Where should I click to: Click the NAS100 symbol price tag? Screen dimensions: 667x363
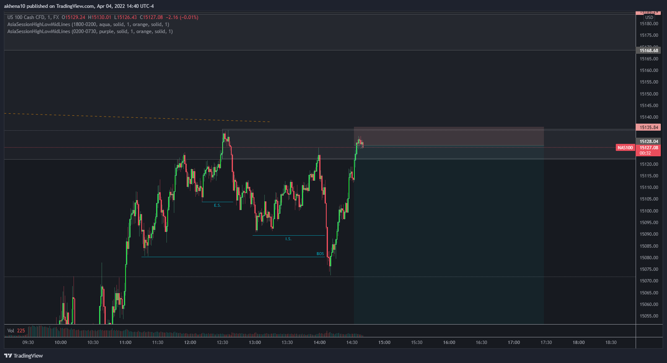tap(625, 148)
